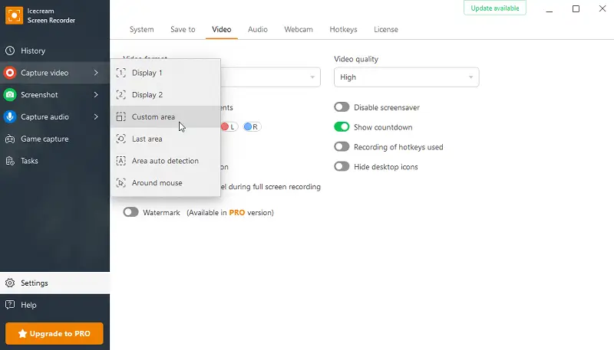The image size is (614, 350).
Task: Click the Settings gear icon
Action: point(10,283)
